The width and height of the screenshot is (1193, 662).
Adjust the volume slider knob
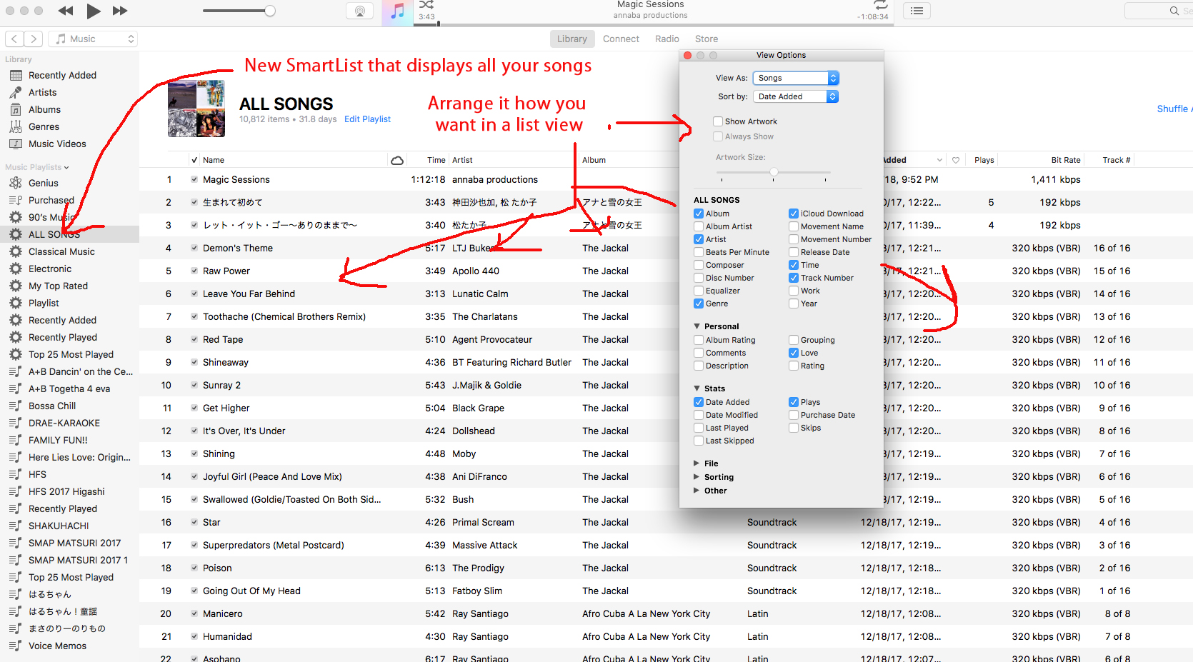(x=270, y=11)
